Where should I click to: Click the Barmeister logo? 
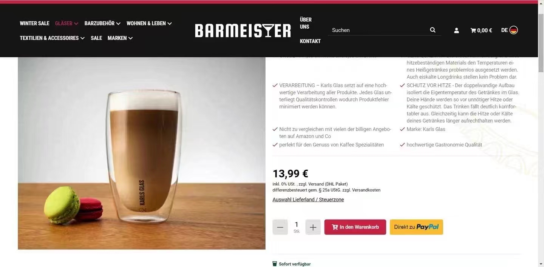[x=243, y=31]
